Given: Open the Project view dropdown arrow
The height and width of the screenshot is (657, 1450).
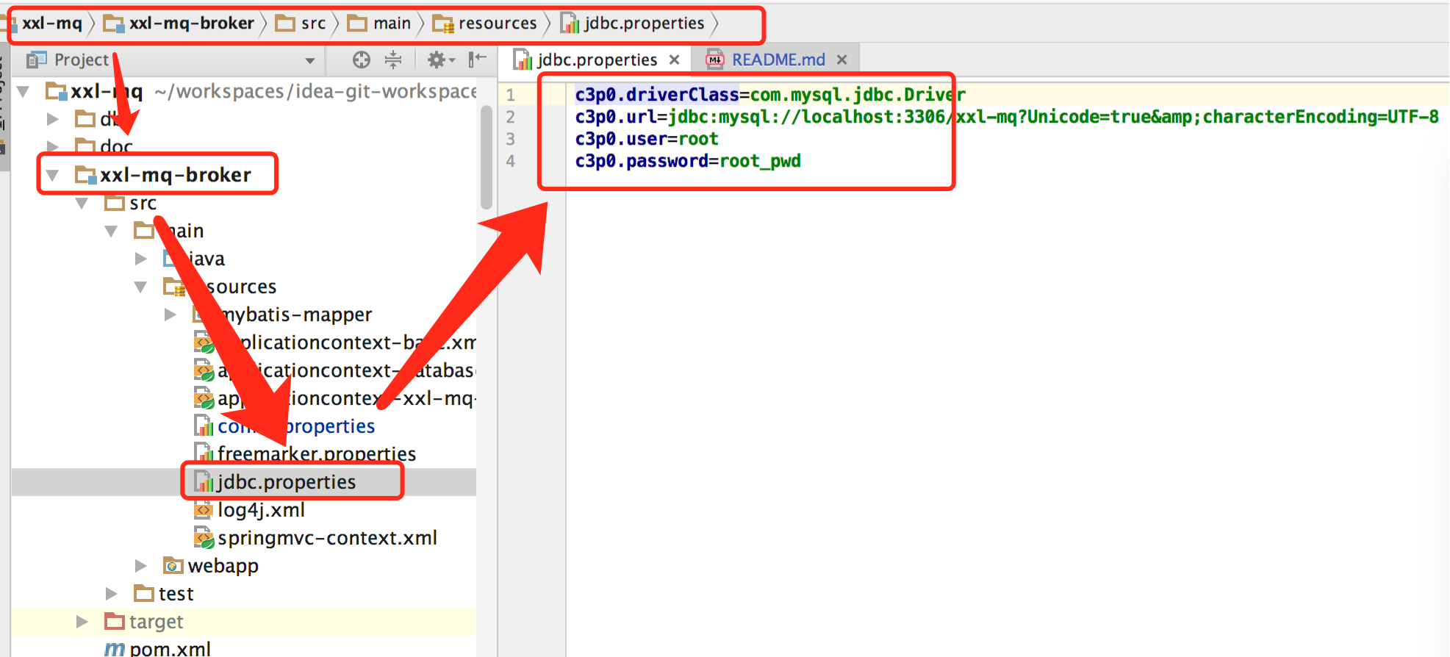Looking at the screenshot, I should tap(310, 61).
